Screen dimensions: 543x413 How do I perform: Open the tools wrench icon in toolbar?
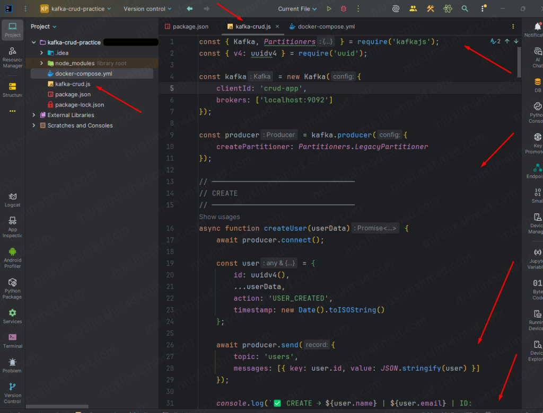tap(431, 8)
